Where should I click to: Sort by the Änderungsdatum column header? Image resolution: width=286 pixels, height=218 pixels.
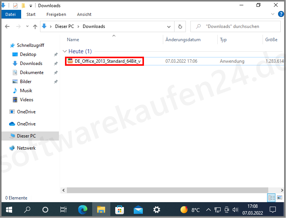[183, 40]
